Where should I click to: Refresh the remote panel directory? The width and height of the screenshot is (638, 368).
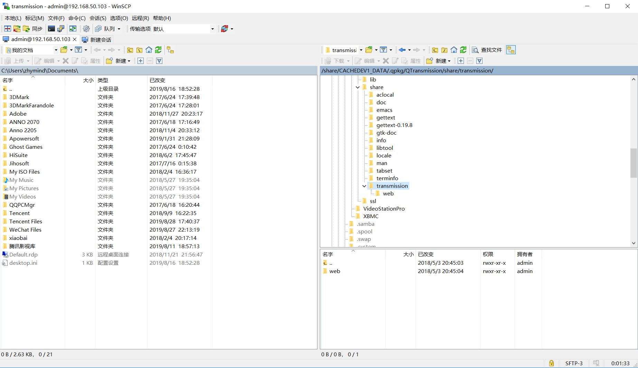coord(464,50)
